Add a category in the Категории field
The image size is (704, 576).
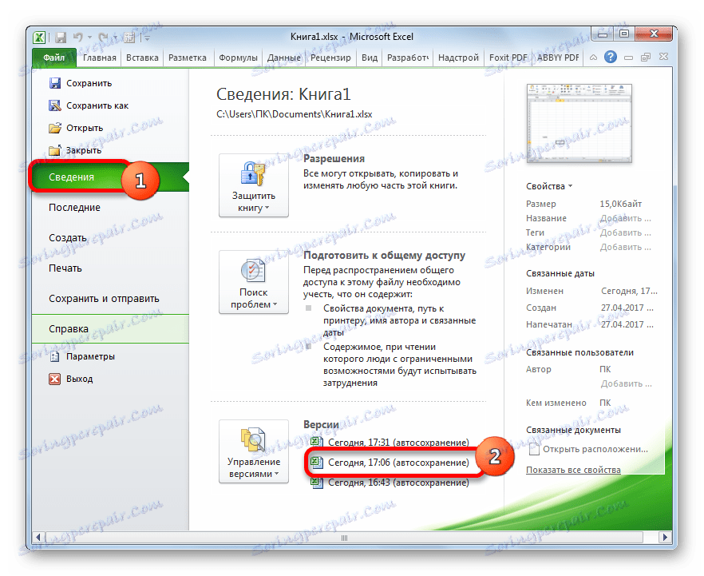tap(626, 247)
